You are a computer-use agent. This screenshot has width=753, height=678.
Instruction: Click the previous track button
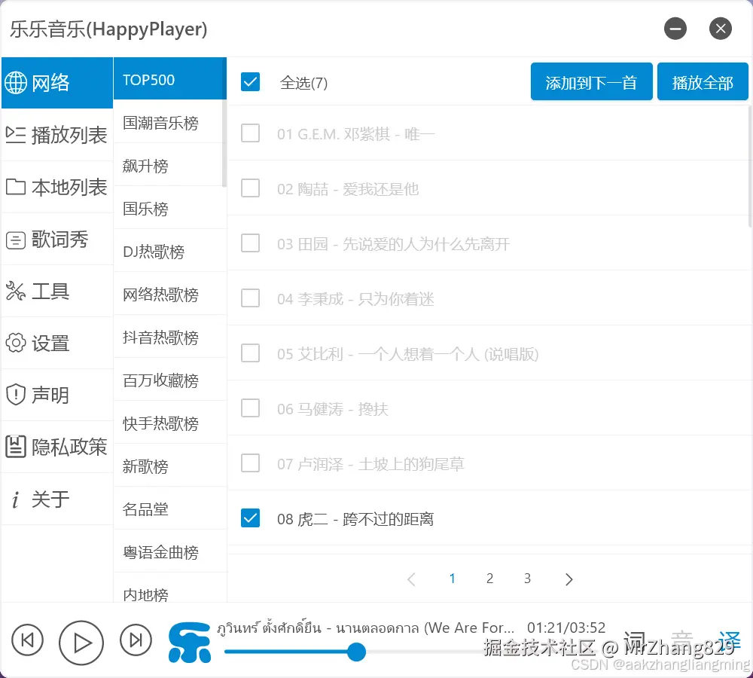click(x=27, y=640)
